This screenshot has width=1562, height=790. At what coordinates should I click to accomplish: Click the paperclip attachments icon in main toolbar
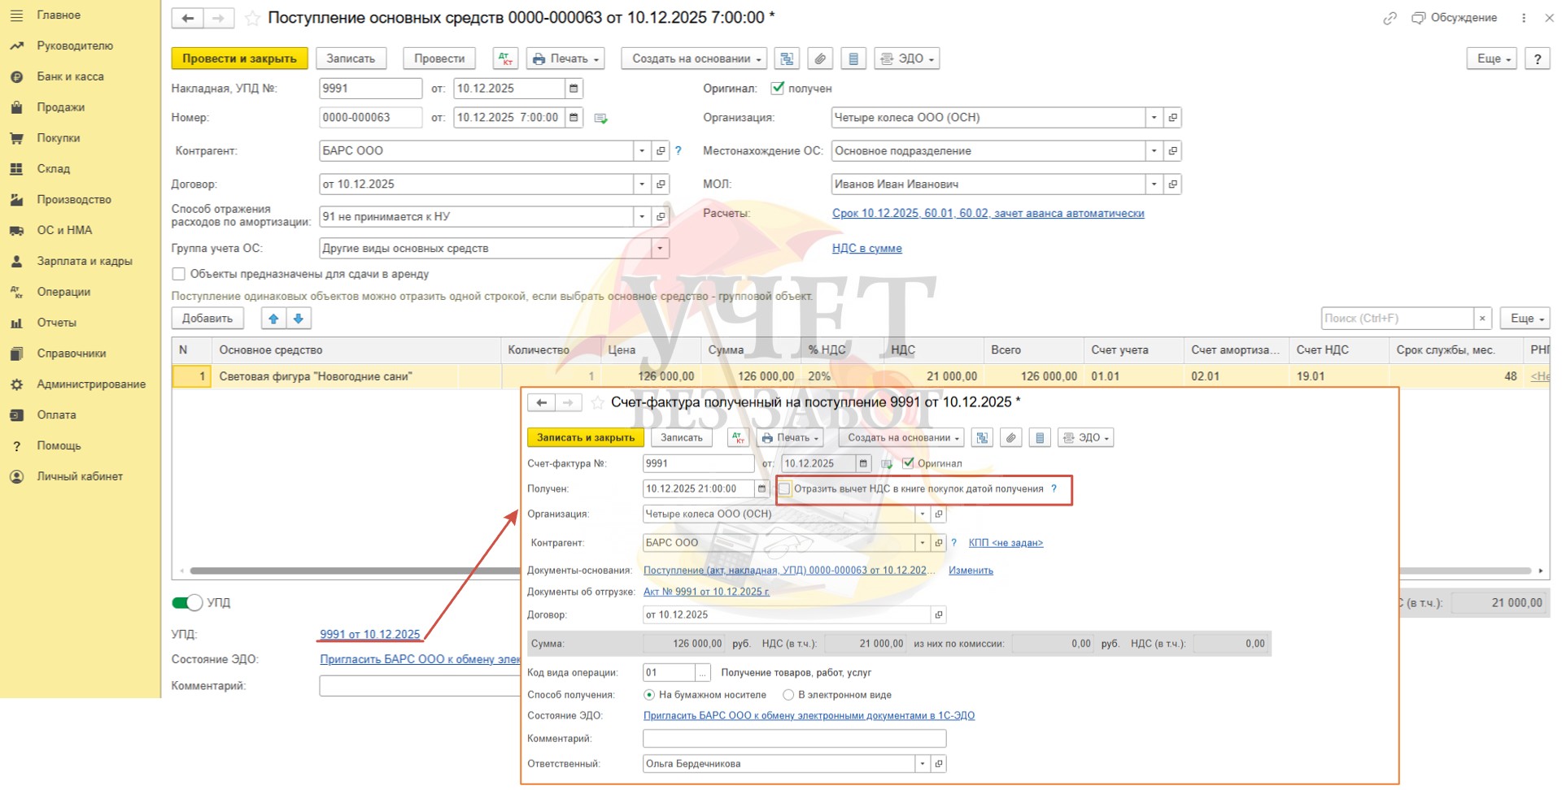[820, 59]
